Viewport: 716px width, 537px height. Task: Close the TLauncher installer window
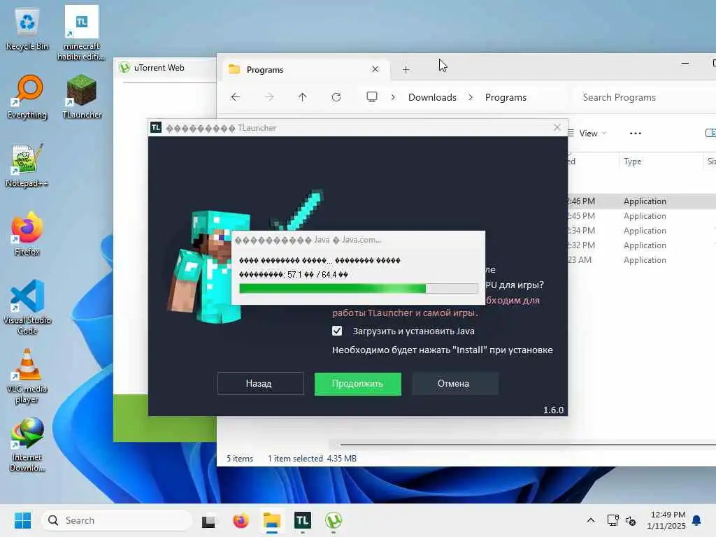557,127
